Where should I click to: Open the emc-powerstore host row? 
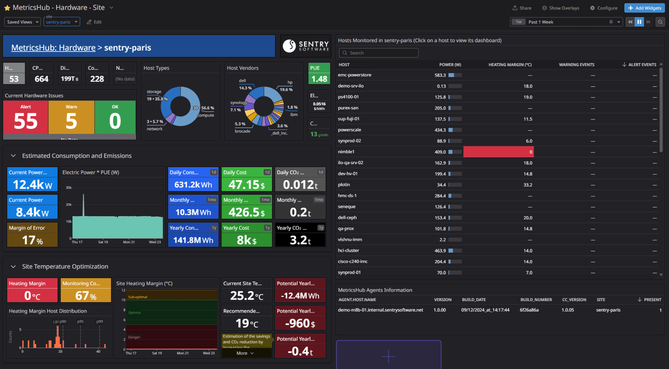497,75
